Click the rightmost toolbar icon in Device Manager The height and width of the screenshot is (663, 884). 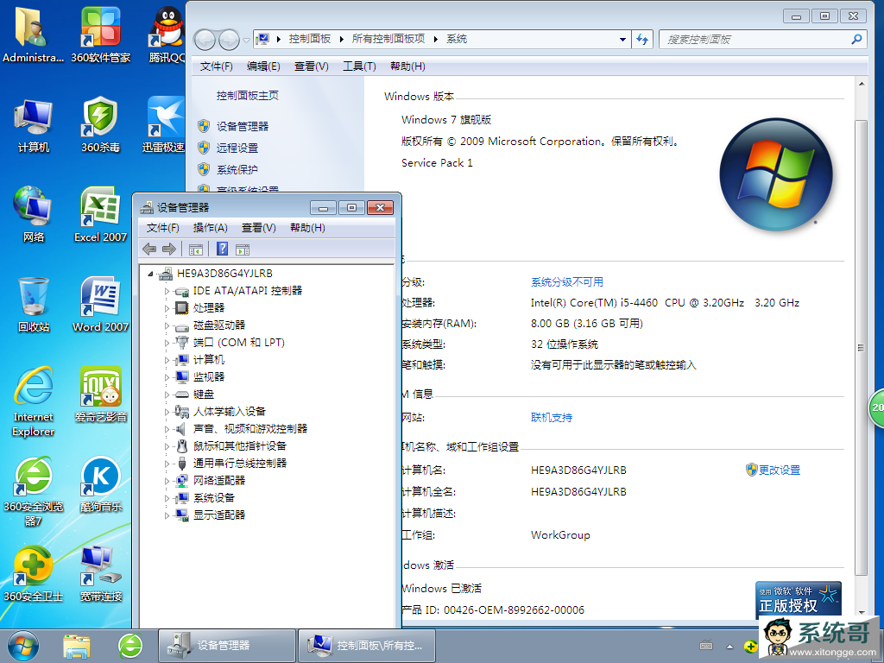[243, 249]
